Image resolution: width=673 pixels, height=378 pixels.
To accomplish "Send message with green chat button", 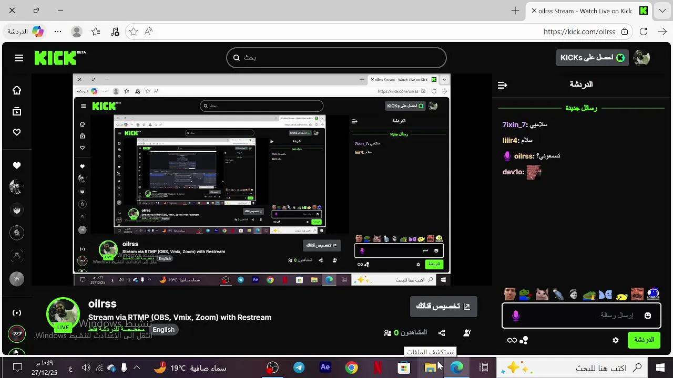I will [x=644, y=340].
